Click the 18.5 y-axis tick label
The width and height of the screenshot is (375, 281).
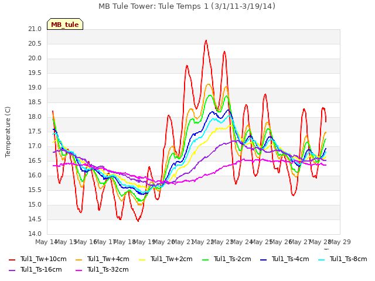pyautogui.click(x=35, y=102)
